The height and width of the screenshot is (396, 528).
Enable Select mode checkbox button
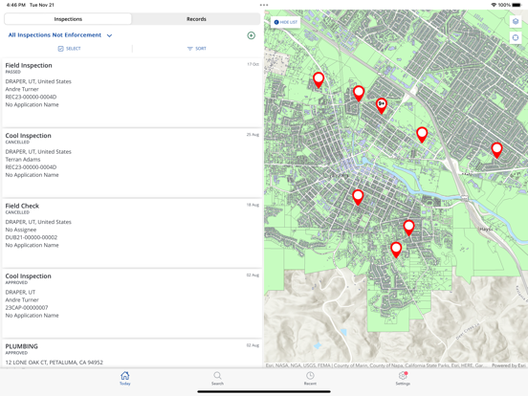(70, 49)
